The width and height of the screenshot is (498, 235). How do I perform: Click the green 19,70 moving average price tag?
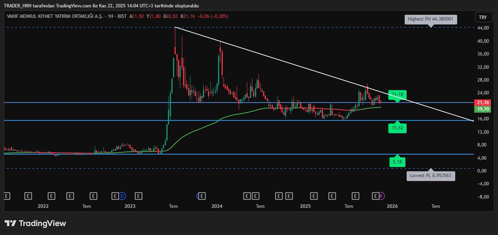click(482, 109)
